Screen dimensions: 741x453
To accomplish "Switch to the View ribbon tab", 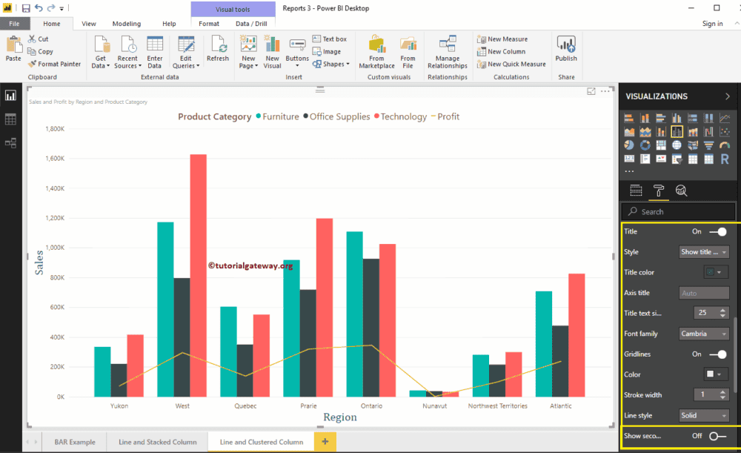I will click(89, 24).
